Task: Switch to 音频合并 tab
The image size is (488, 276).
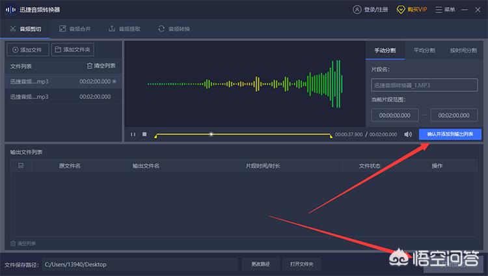Action: (x=76, y=29)
